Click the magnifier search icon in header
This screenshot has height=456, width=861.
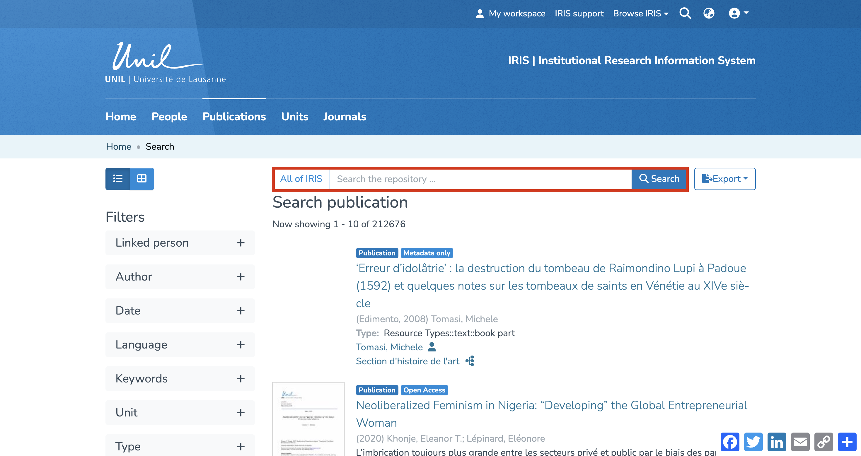[x=685, y=13]
